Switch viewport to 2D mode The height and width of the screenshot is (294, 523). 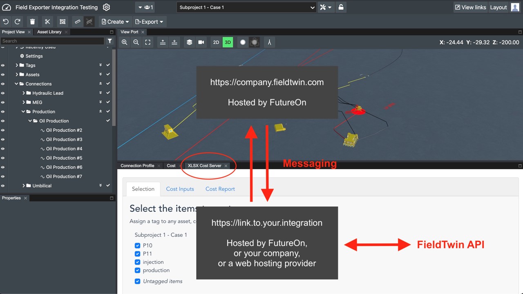(x=216, y=42)
